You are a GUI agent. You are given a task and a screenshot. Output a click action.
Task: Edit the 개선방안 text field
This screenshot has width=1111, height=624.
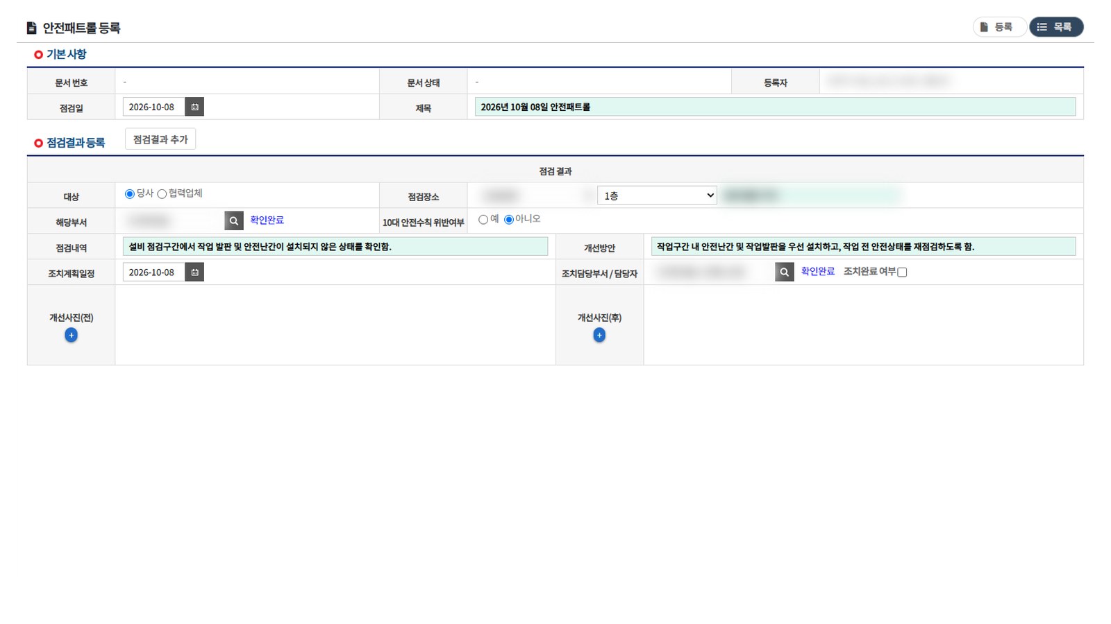tap(863, 246)
